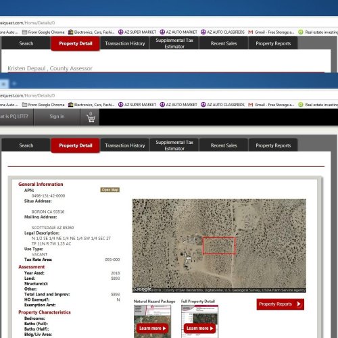Open AZ AUTO CLASSIFIEDS bookmark in back window

point(222,32)
